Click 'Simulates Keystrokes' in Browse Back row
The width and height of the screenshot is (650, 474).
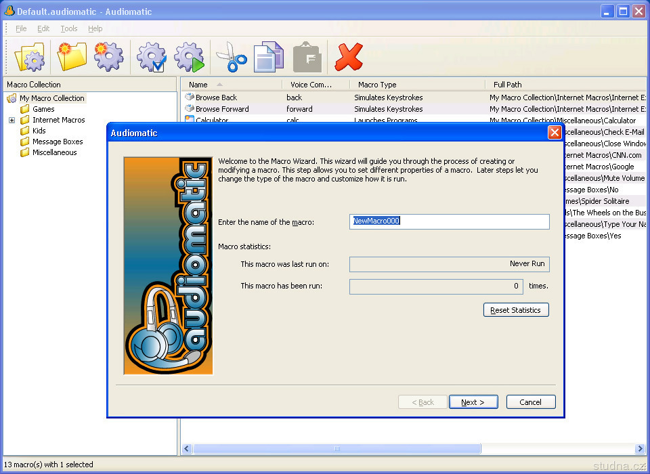[389, 98]
